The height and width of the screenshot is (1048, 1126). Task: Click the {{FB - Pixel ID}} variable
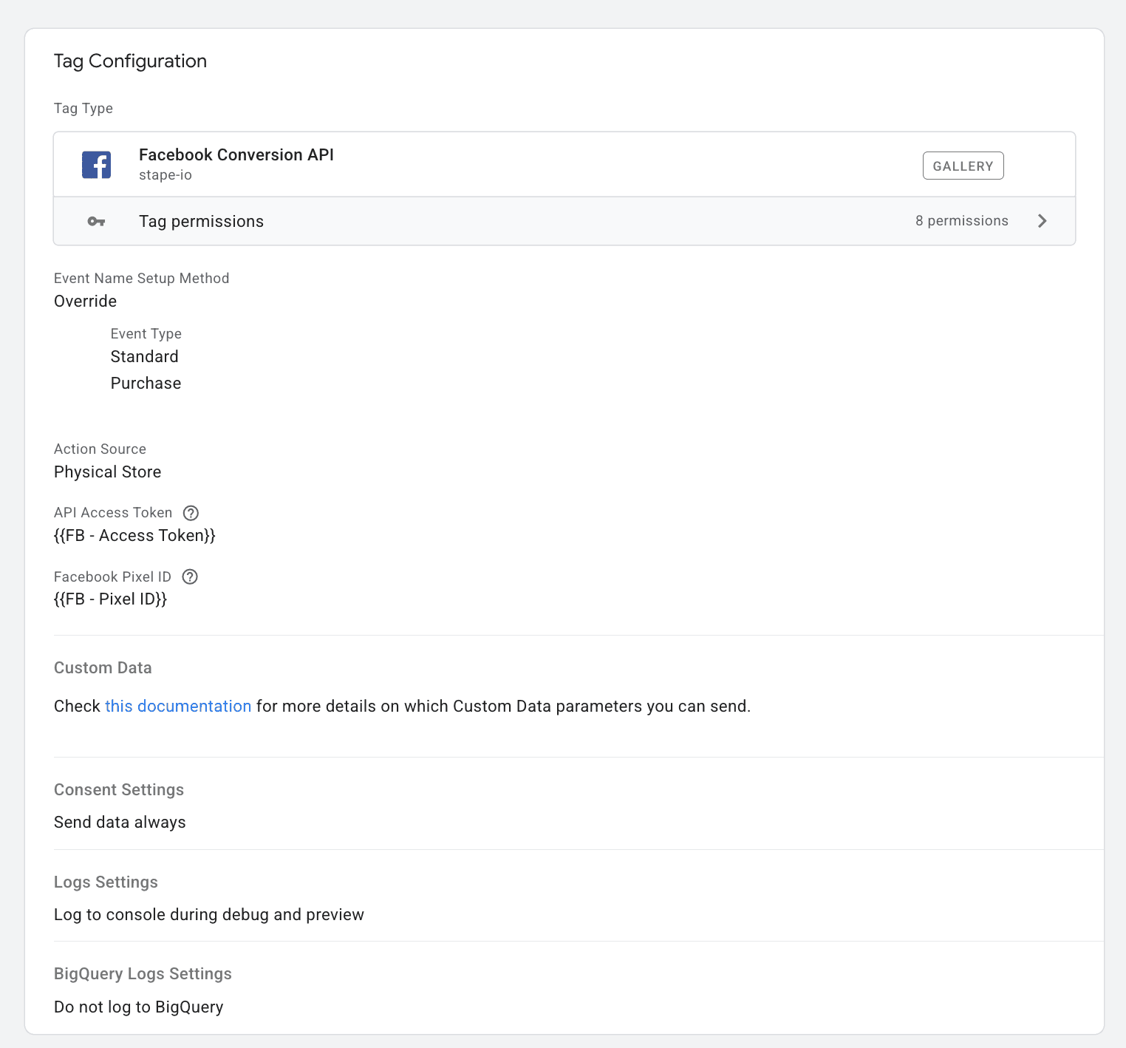(x=110, y=599)
